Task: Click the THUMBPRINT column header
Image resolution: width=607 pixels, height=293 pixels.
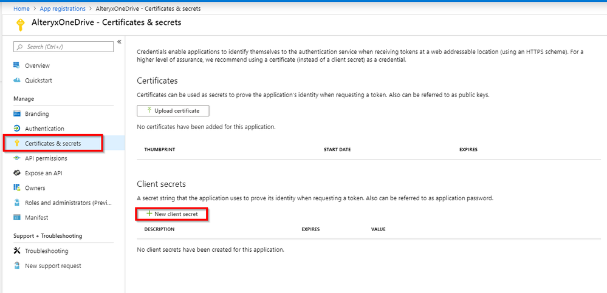Action: (159, 150)
